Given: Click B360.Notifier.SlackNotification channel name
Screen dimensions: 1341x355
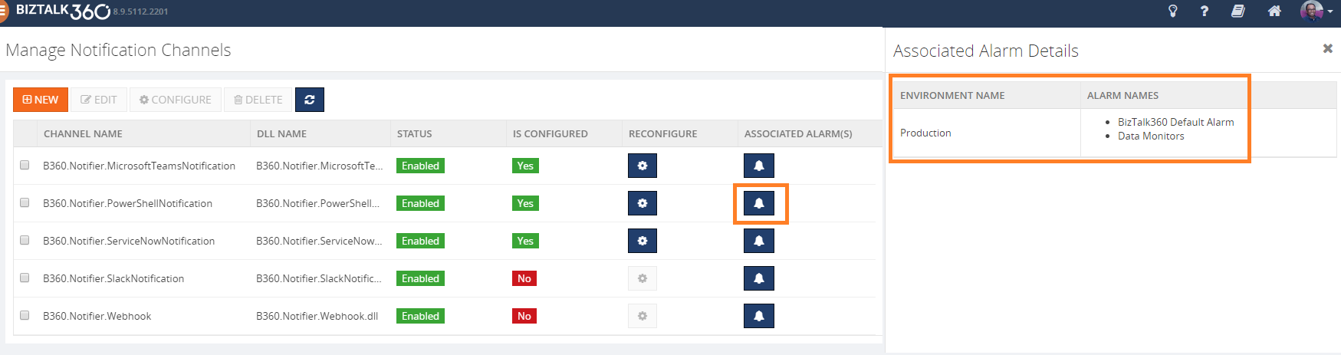Looking at the screenshot, I should pyautogui.click(x=113, y=278).
